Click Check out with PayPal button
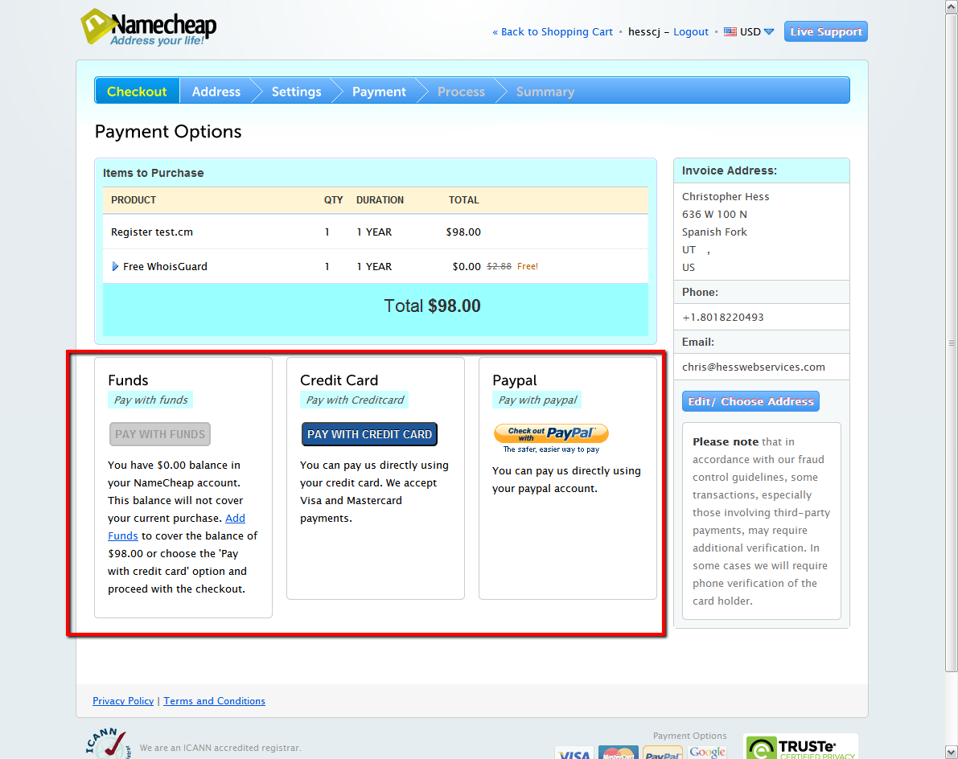This screenshot has height=759, width=958. click(551, 433)
